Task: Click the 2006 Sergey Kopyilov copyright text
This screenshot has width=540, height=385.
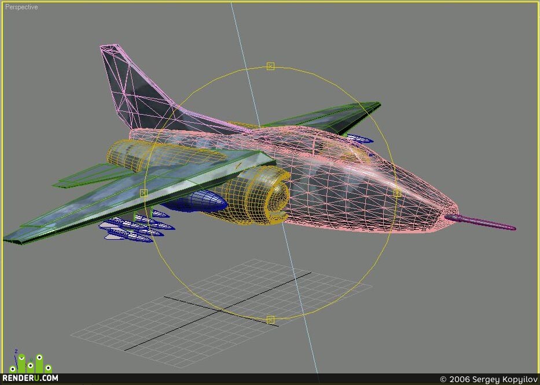Action: coord(489,379)
